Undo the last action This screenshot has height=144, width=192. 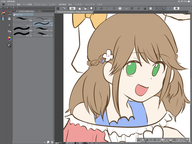coord(101,8)
